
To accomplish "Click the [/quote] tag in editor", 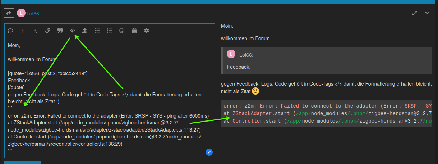I will 16,87.
